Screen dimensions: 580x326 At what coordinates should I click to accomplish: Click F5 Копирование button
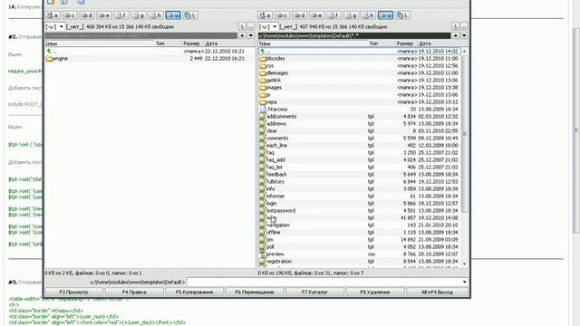pyautogui.click(x=195, y=292)
